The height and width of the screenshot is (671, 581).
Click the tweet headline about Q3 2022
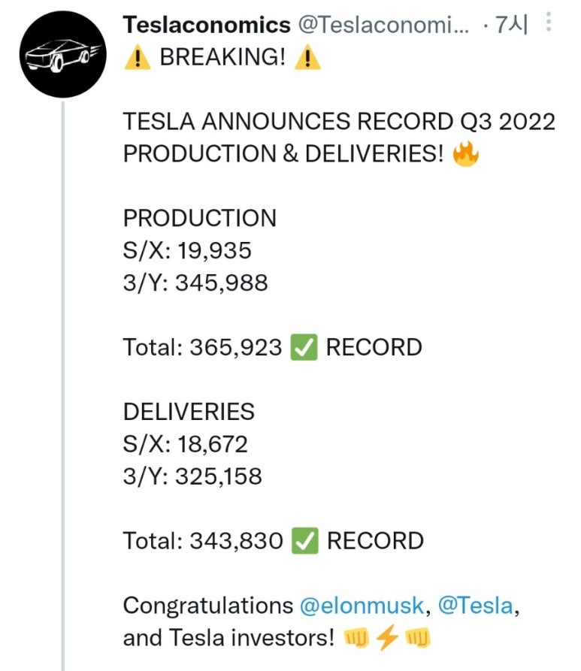pos(339,138)
